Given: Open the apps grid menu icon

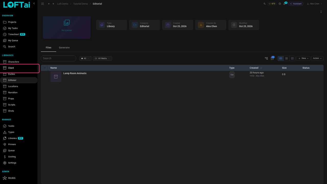Looking at the screenshot, I should point(42,4).
